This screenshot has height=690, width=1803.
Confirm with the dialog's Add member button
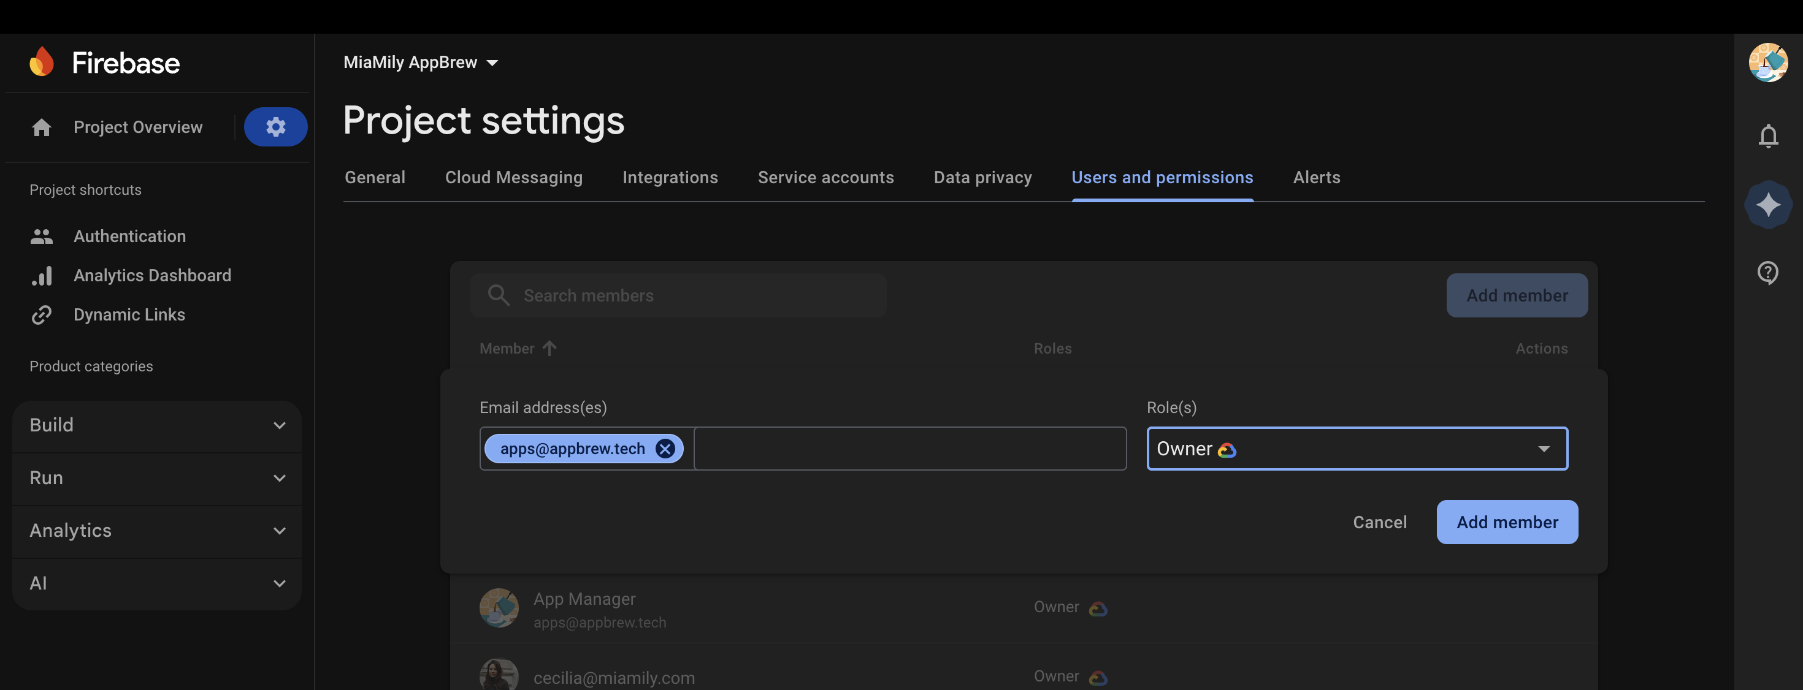point(1507,522)
